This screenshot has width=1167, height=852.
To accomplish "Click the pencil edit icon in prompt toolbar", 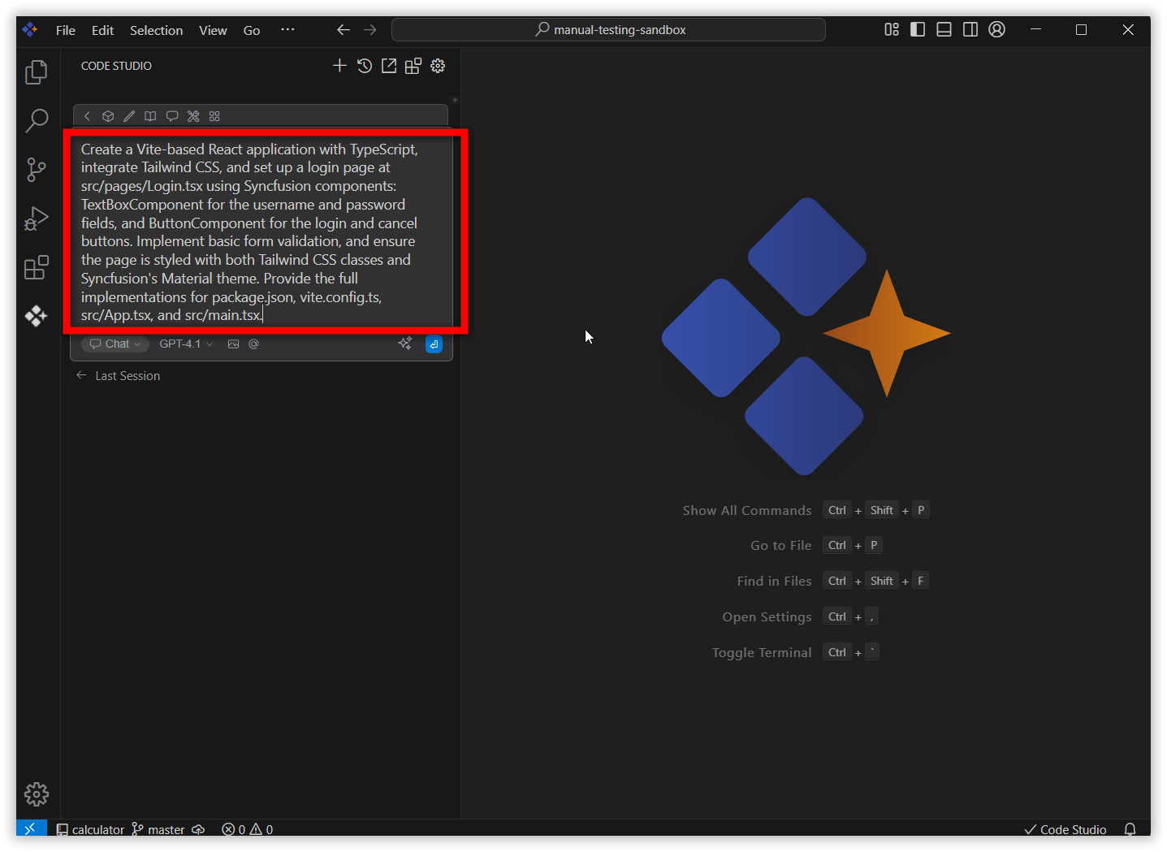I will 129,116.
